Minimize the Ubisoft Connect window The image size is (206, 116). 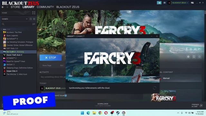(152, 36)
